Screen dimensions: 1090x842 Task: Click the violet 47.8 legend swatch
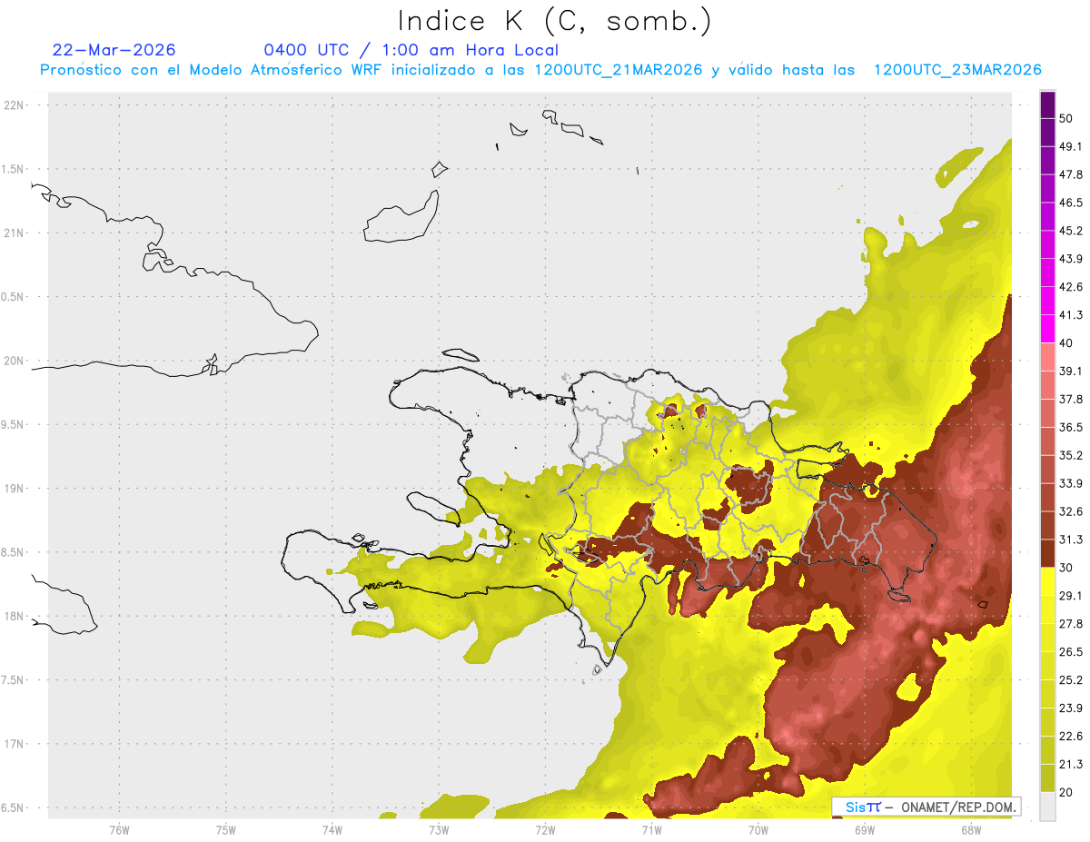pos(1047,161)
